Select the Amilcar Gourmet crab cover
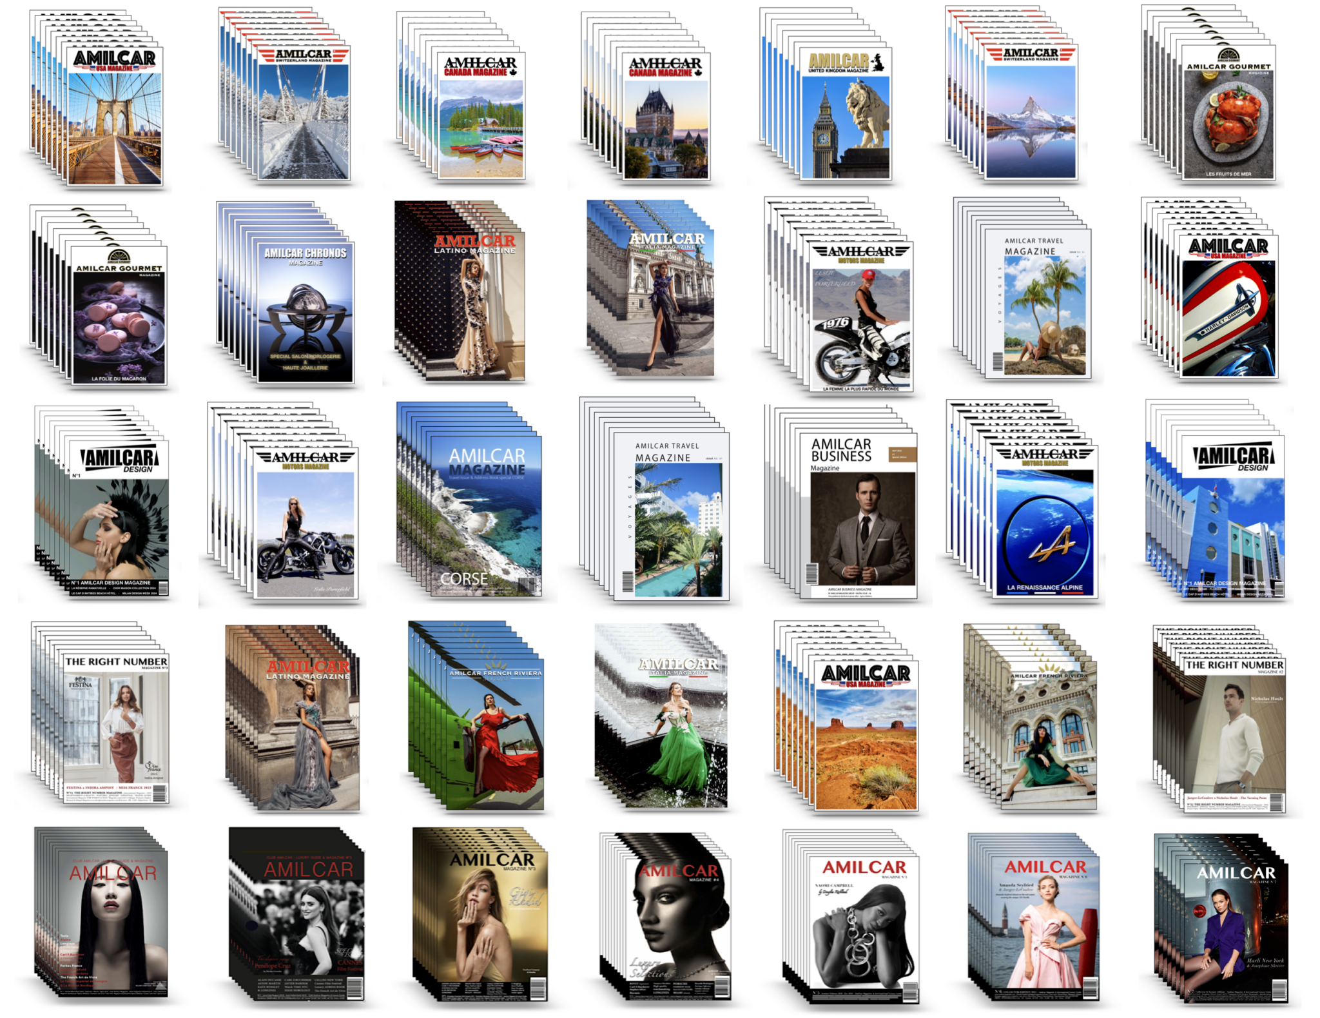 1228,115
